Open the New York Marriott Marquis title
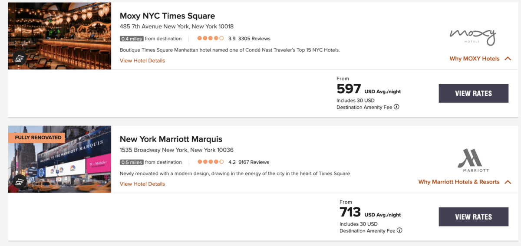The height and width of the screenshot is (246, 521). tap(171, 139)
